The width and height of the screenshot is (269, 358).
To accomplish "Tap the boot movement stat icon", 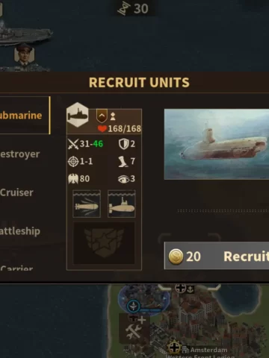I will (123, 161).
